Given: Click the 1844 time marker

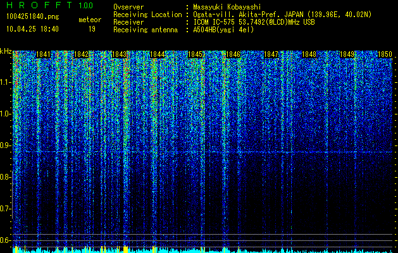Looking at the screenshot, I should point(158,54).
